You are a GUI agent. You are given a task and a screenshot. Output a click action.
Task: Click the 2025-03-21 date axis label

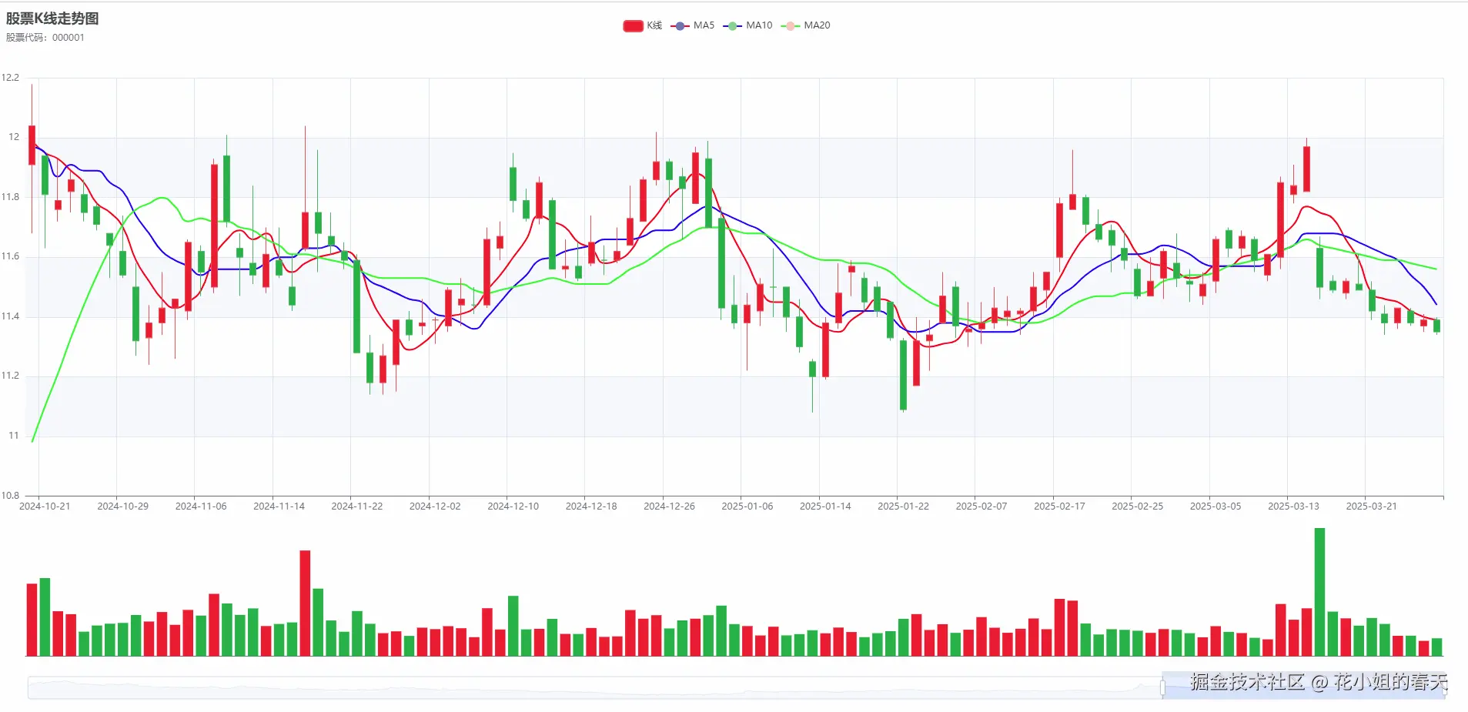[1371, 506]
